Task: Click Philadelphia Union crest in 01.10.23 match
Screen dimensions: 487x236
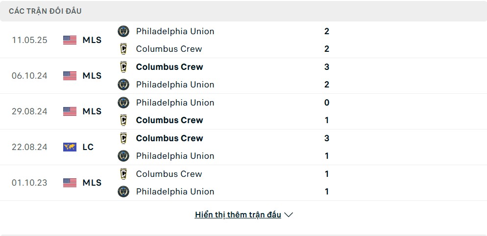Action: coord(123,192)
